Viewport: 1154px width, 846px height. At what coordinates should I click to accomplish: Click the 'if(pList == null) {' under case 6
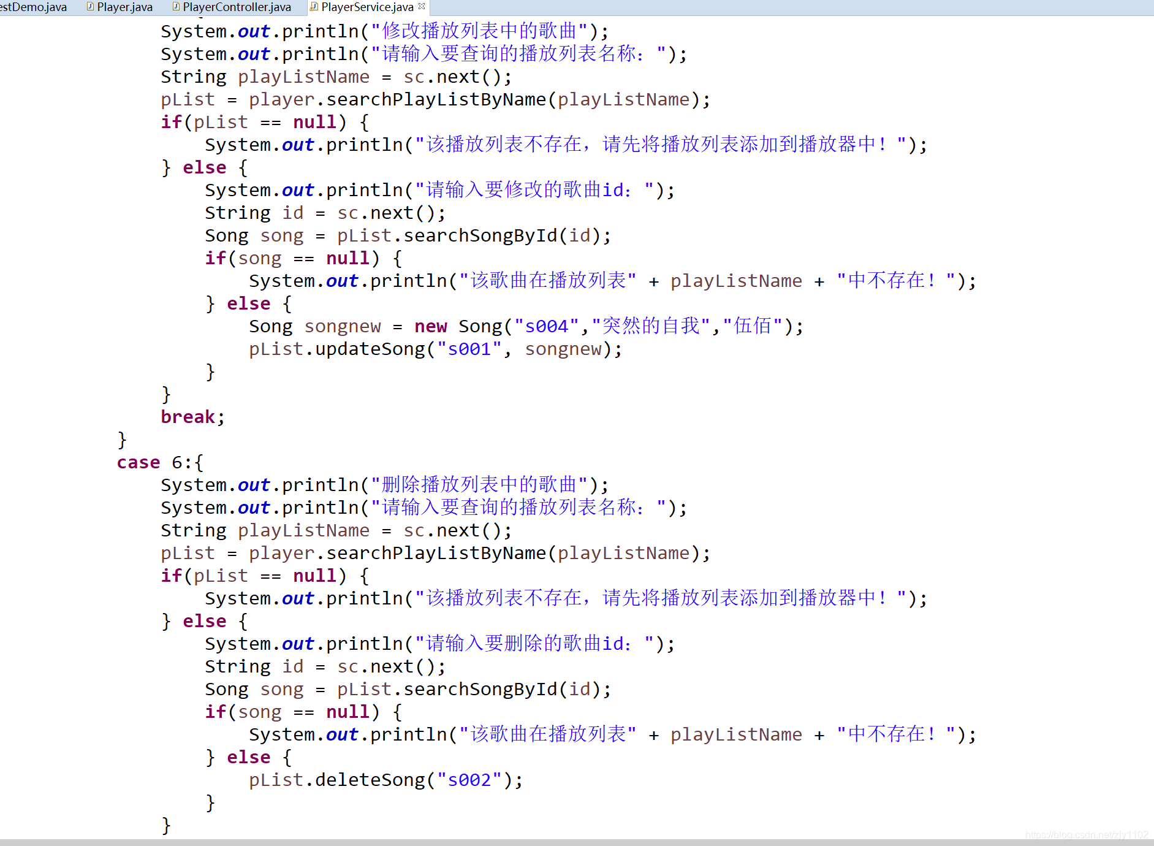265,576
